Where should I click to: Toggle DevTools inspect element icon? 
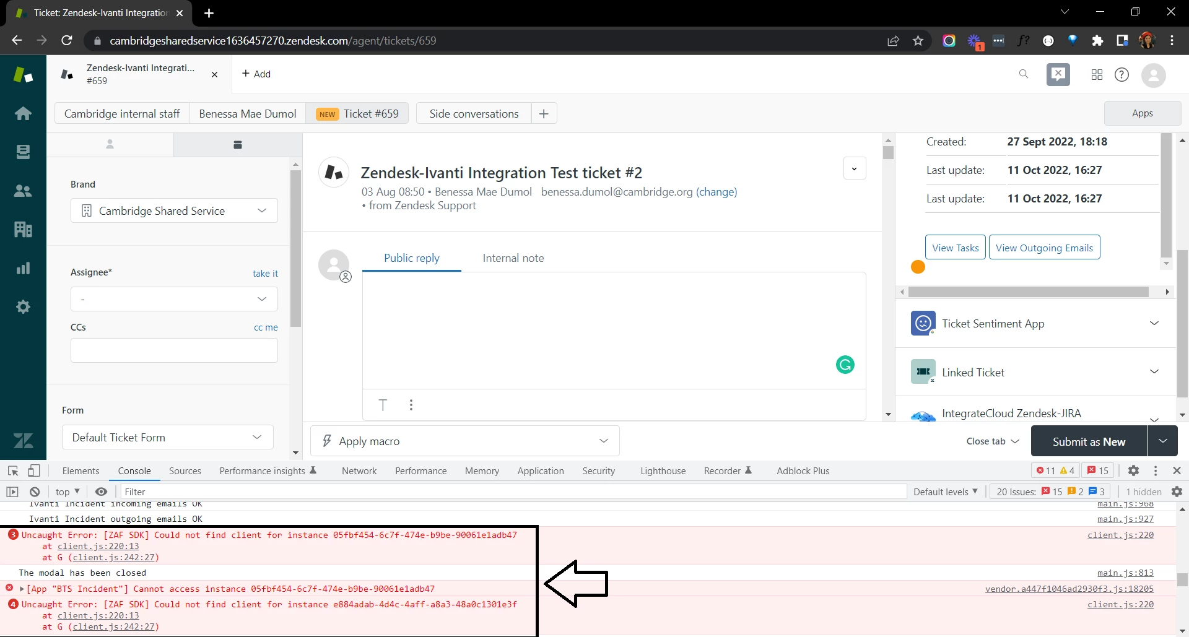point(13,470)
